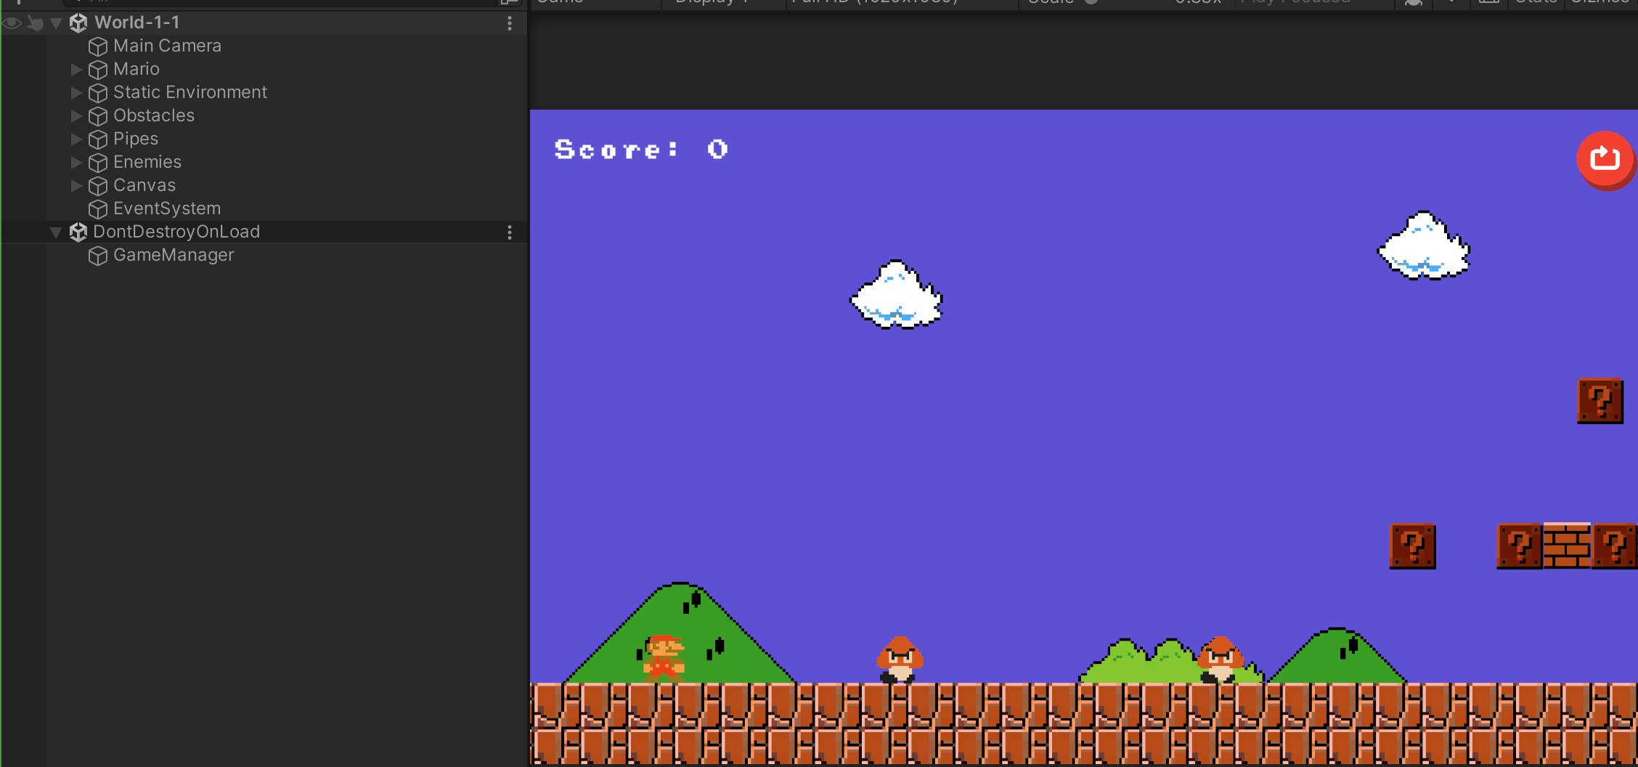Image resolution: width=1638 pixels, height=767 pixels.
Task: Toggle the picking hand icon for World-1-1
Action: pos(35,23)
